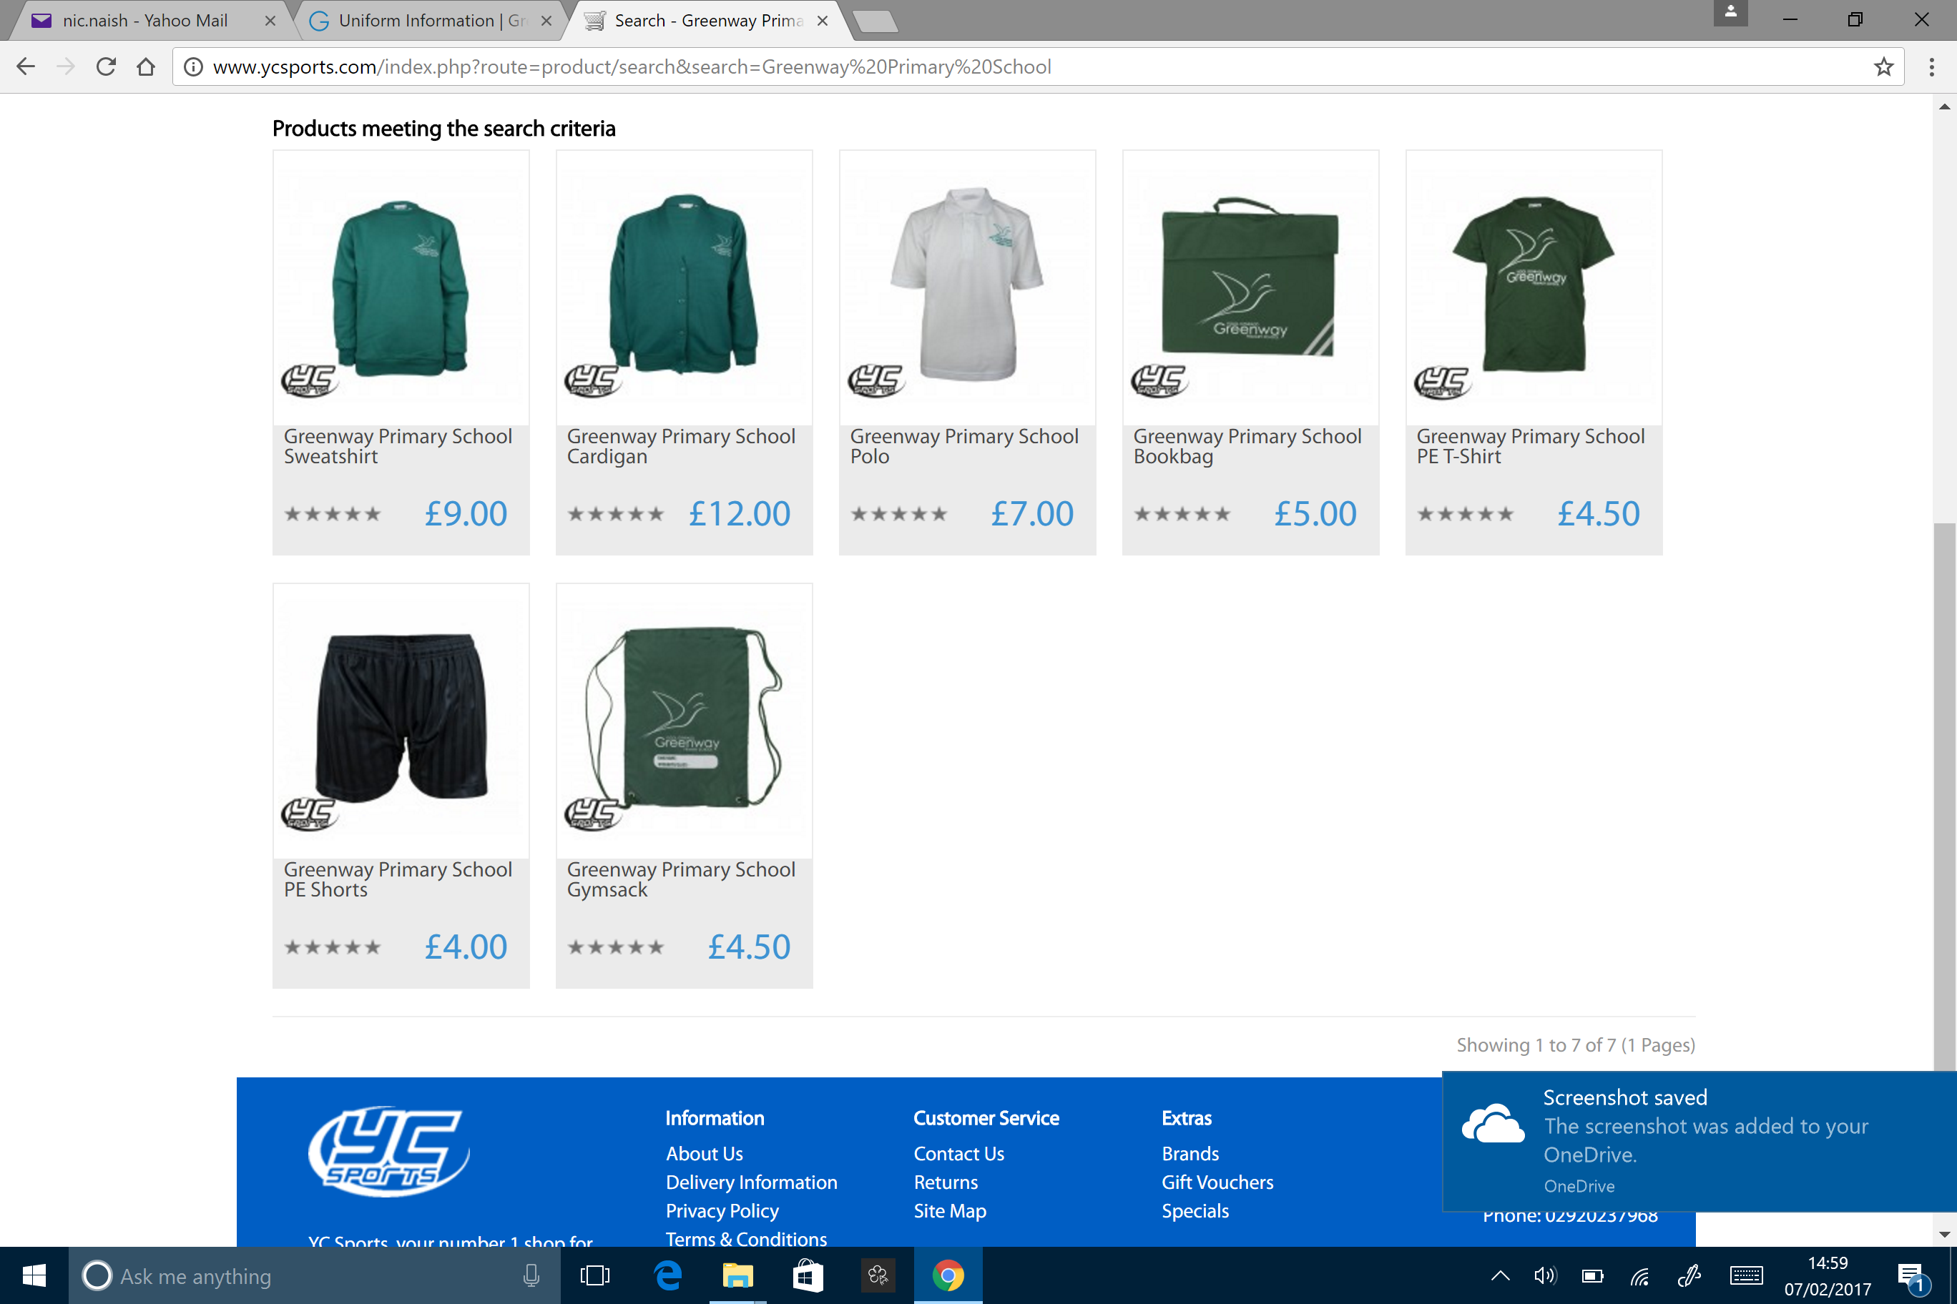
Task: Click the YC Sports footer logo
Action: pyautogui.click(x=388, y=1152)
